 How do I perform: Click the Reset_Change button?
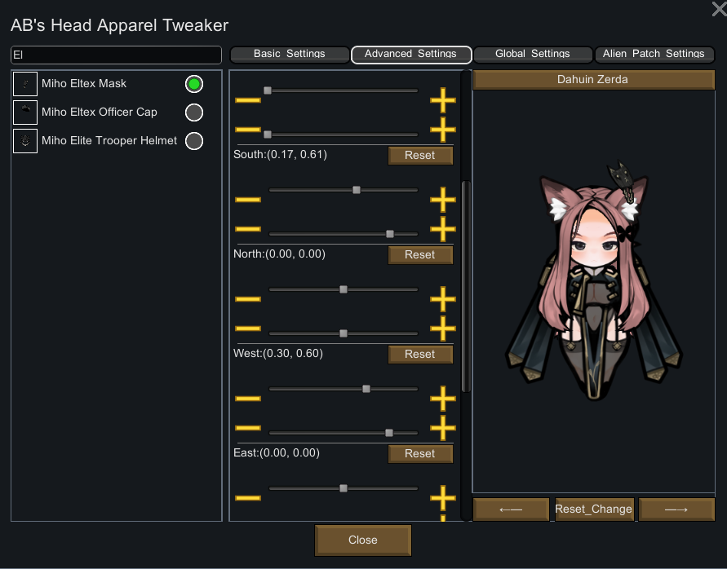[593, 509]
